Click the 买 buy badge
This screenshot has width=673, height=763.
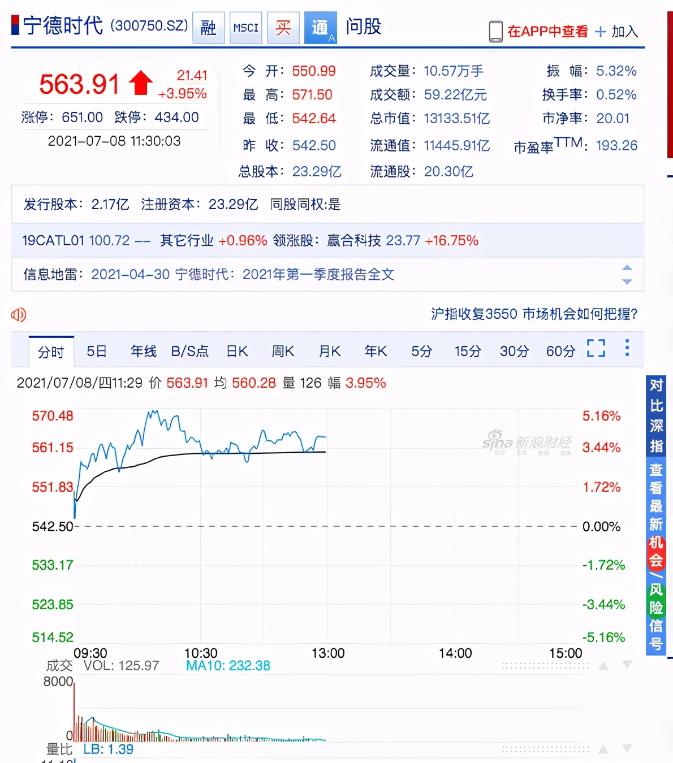(283, 27)
